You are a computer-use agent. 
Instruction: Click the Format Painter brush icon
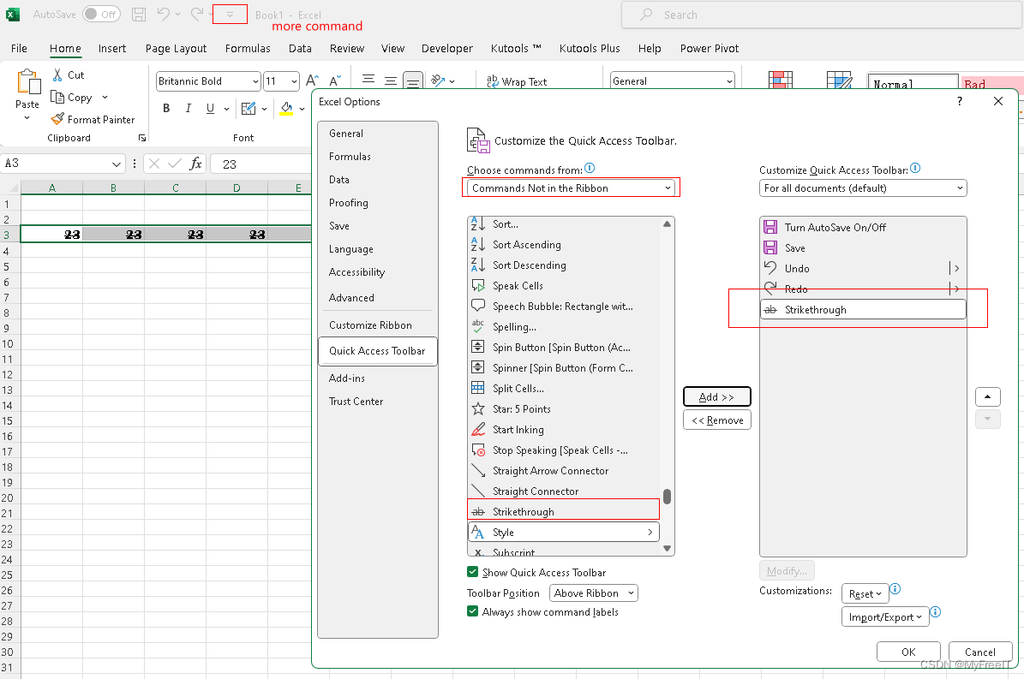tap(57, 119)
